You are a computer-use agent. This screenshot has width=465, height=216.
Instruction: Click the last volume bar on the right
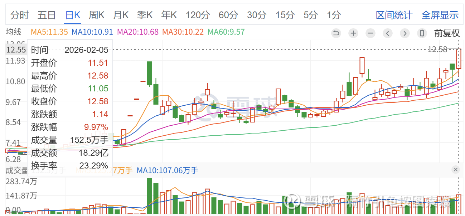point(459,204)
